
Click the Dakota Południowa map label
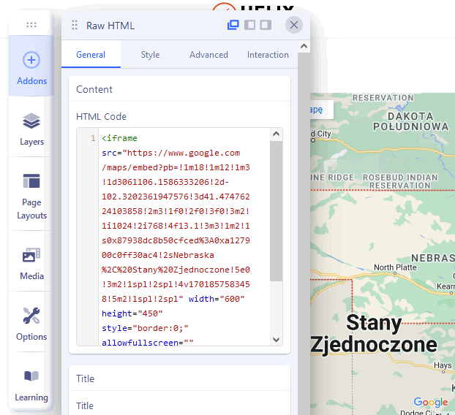pos(410,121)
